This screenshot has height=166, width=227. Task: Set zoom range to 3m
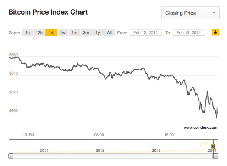coord(86,33)
